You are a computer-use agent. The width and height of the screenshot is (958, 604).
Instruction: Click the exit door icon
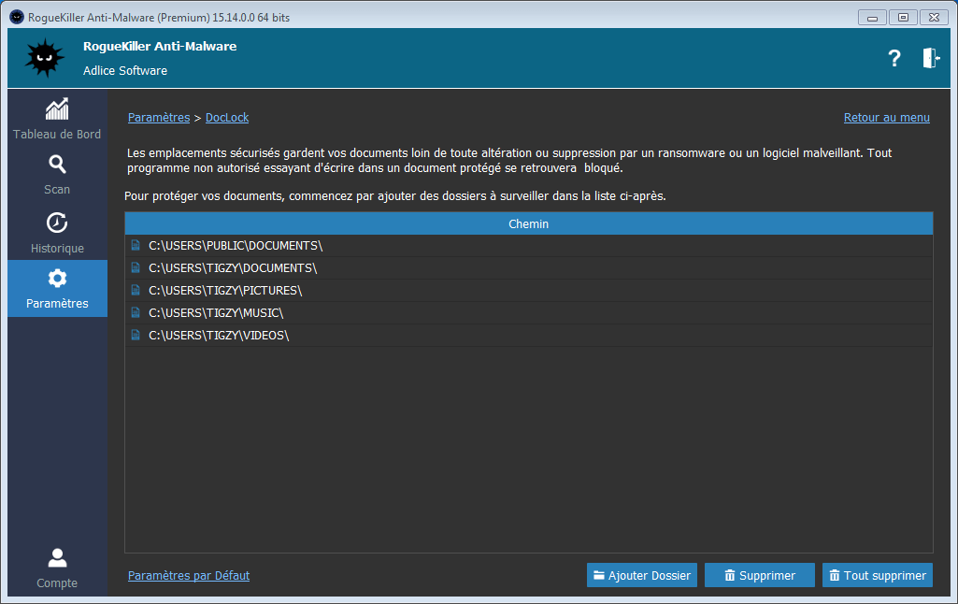click(930, 58)
